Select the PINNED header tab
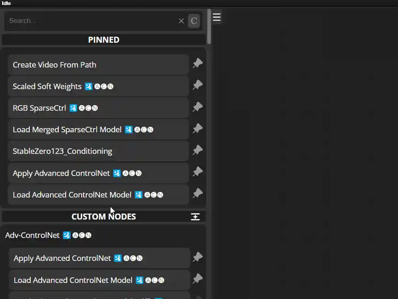The image size is (398, 299). tap(104, 39)
